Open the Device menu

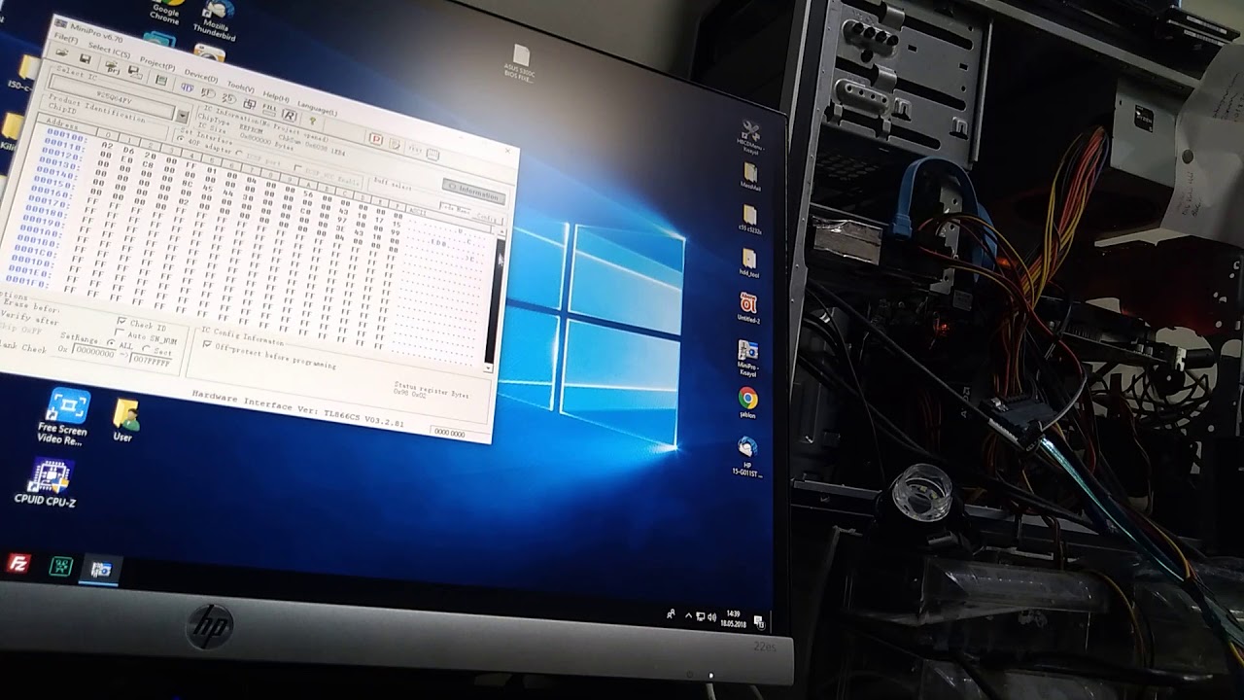pos(199,75)
